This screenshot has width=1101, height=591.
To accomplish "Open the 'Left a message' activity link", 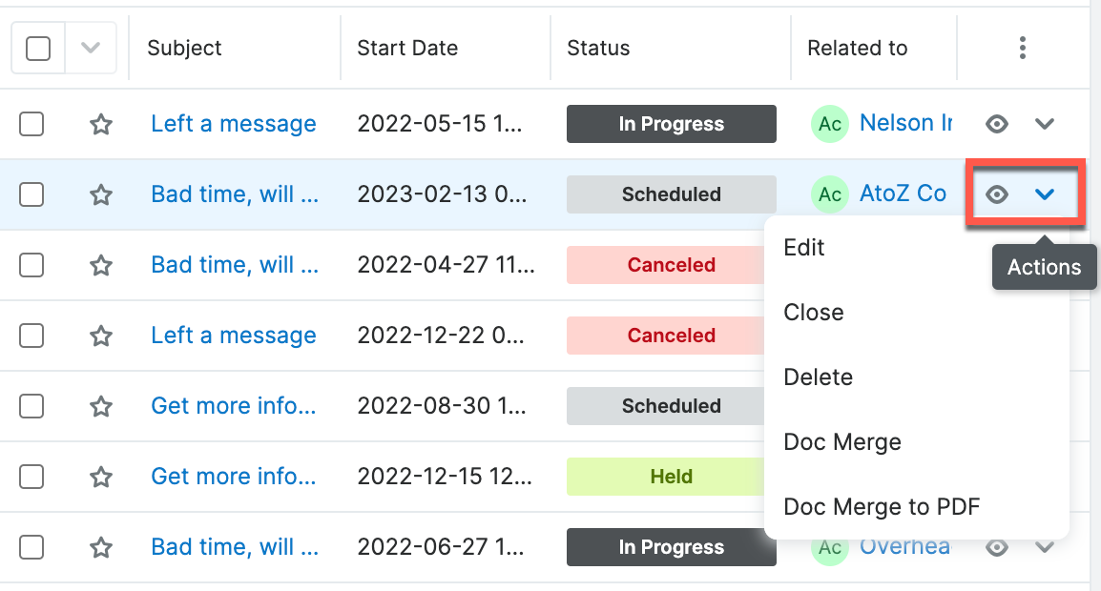I will 234,123.
